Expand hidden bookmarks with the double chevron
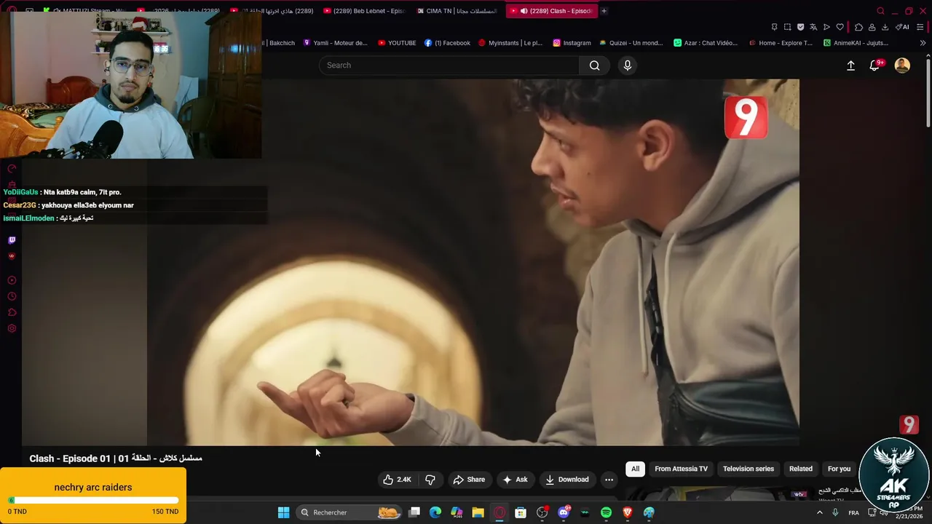 tap(923, 43)
